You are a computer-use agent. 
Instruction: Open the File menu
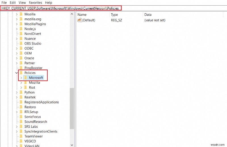(x=4, y=3)
